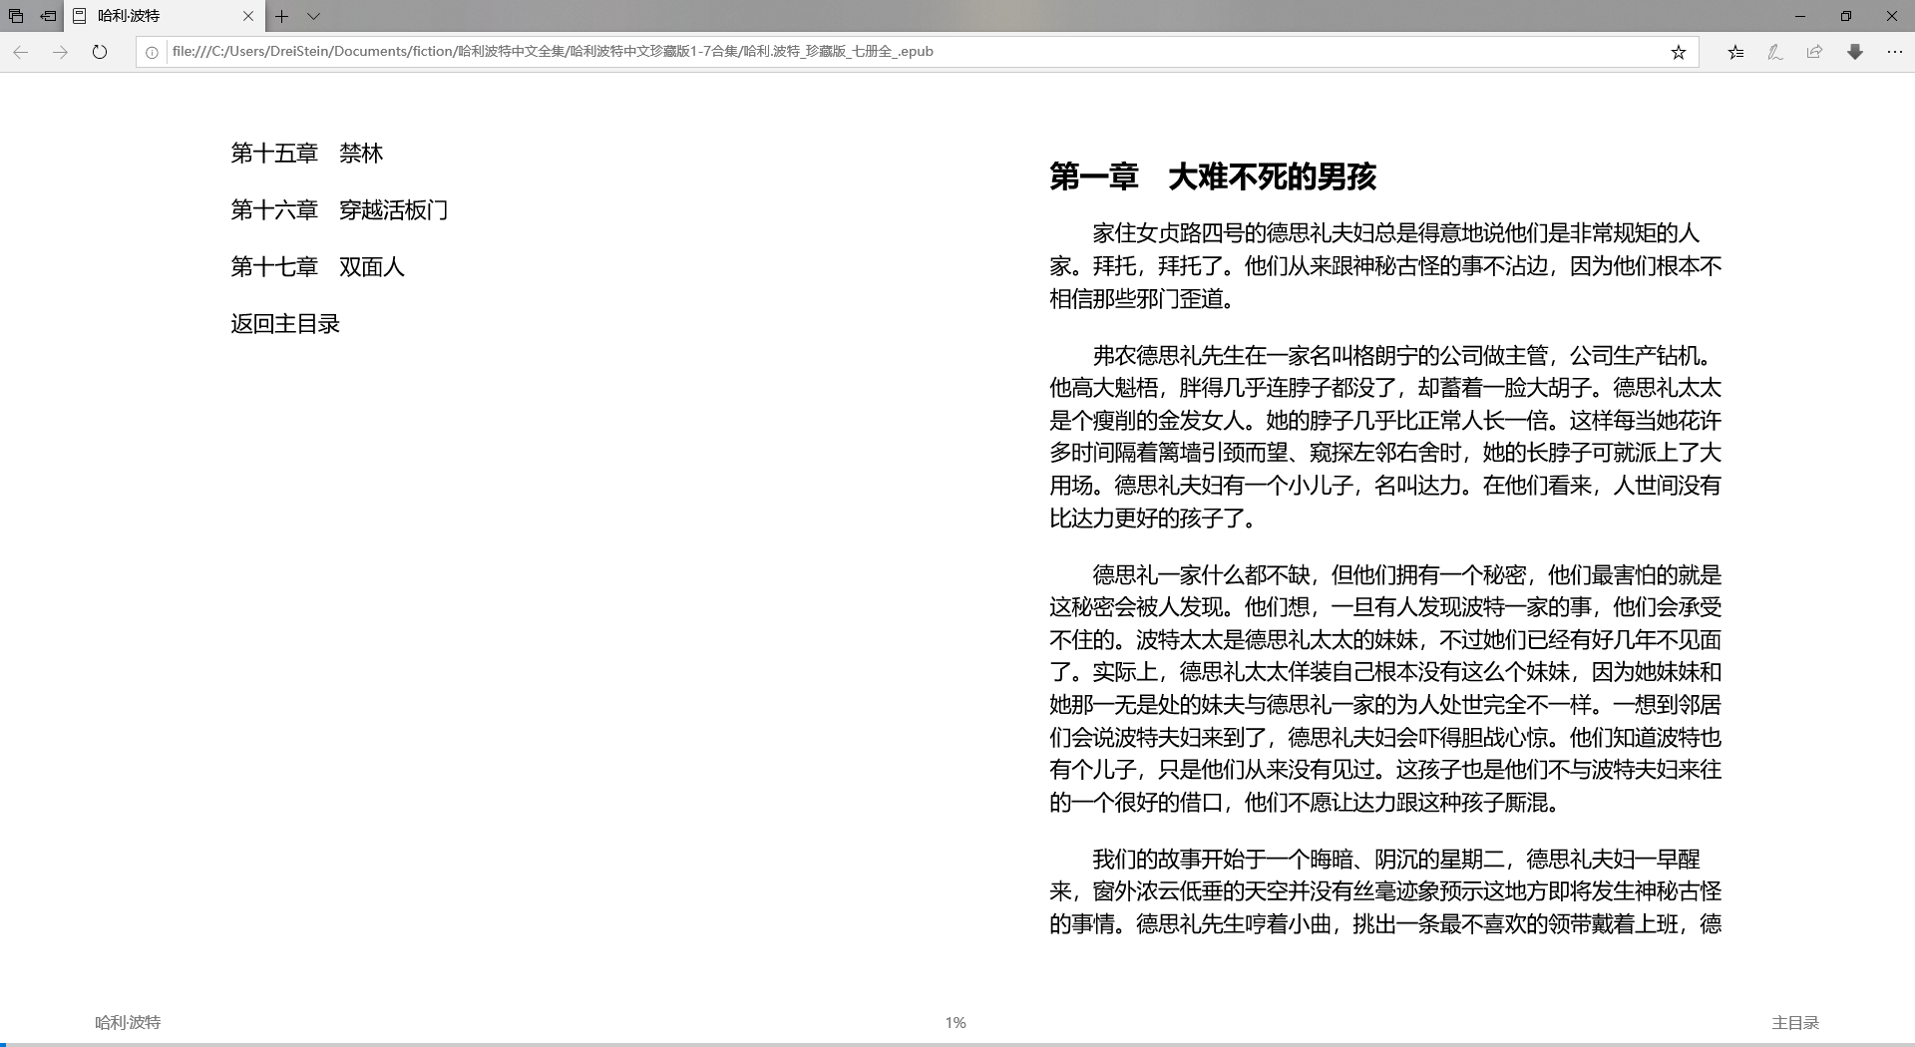Screen dimensions: 1915x1047
Task: Open a new tab
Action: [x=282, y=16]
